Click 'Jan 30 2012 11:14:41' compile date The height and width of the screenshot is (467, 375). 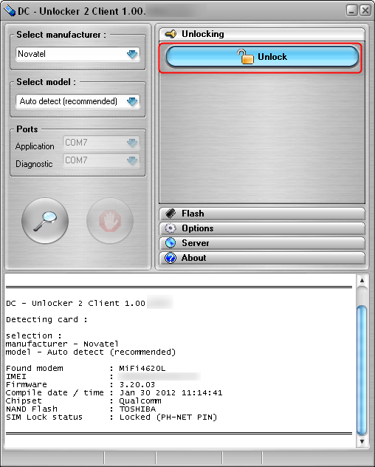[171, 392]
